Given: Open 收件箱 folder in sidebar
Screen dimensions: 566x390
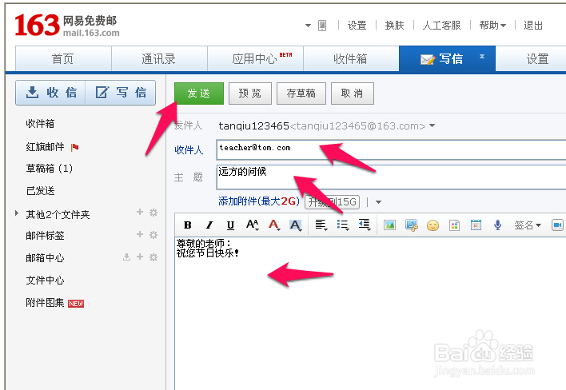Looking at the screenshot, I should [40, 124].
